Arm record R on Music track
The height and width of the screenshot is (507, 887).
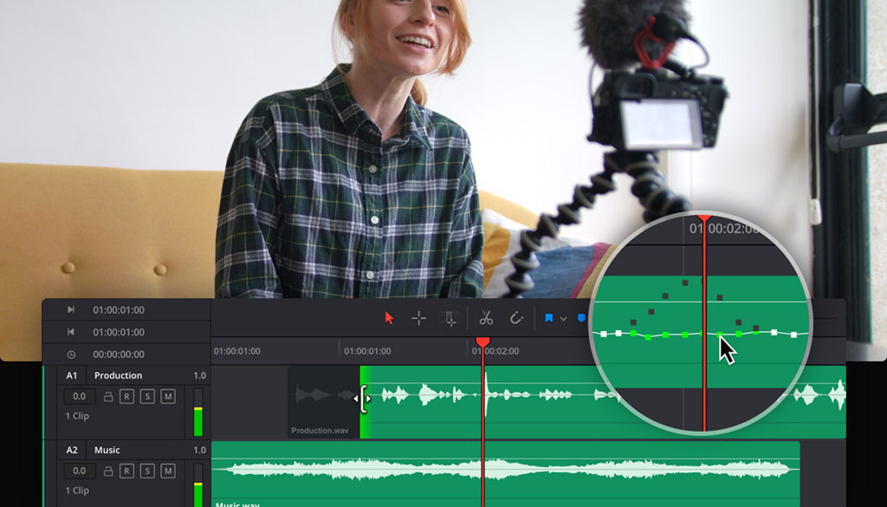click(126, 471)
